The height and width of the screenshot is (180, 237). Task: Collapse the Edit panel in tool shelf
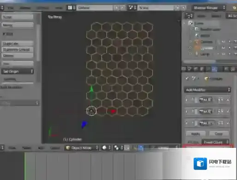tap(8, 34)
